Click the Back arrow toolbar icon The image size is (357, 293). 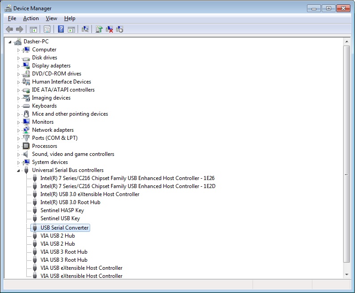[x=9, y=29]
